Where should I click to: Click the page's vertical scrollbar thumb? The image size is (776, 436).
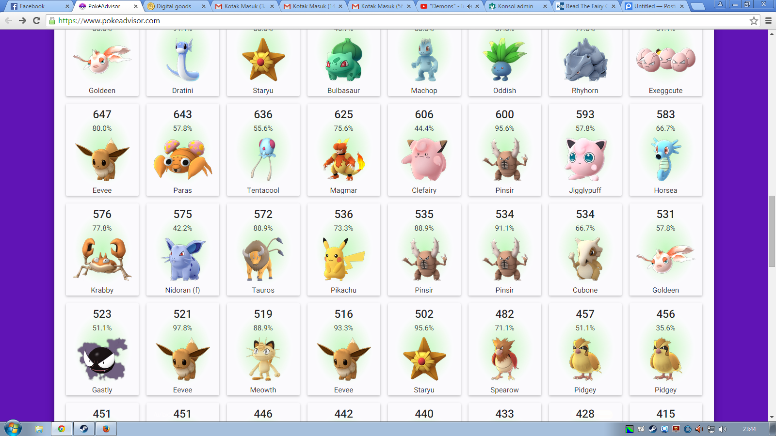(772, 231)
